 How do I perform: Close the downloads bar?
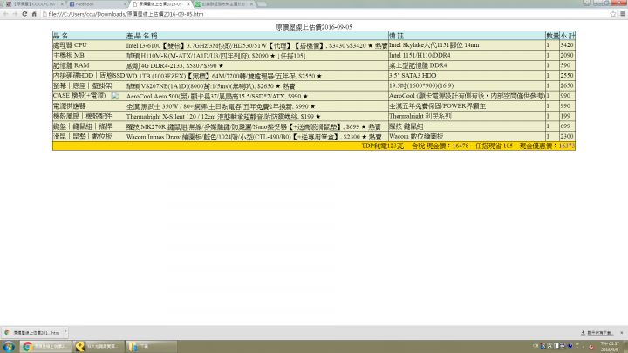click(622, 333)
